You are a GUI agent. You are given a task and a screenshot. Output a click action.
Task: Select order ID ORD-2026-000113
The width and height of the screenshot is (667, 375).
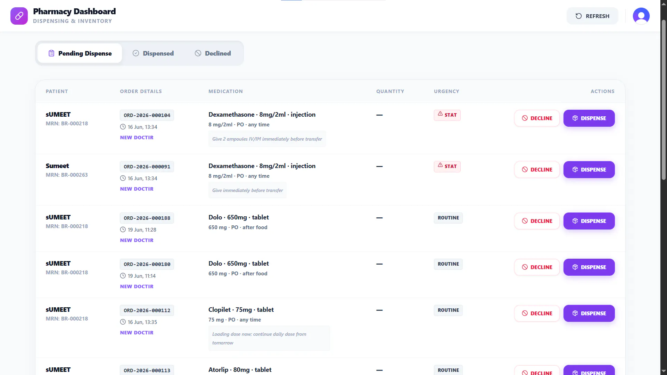[147, 370]
